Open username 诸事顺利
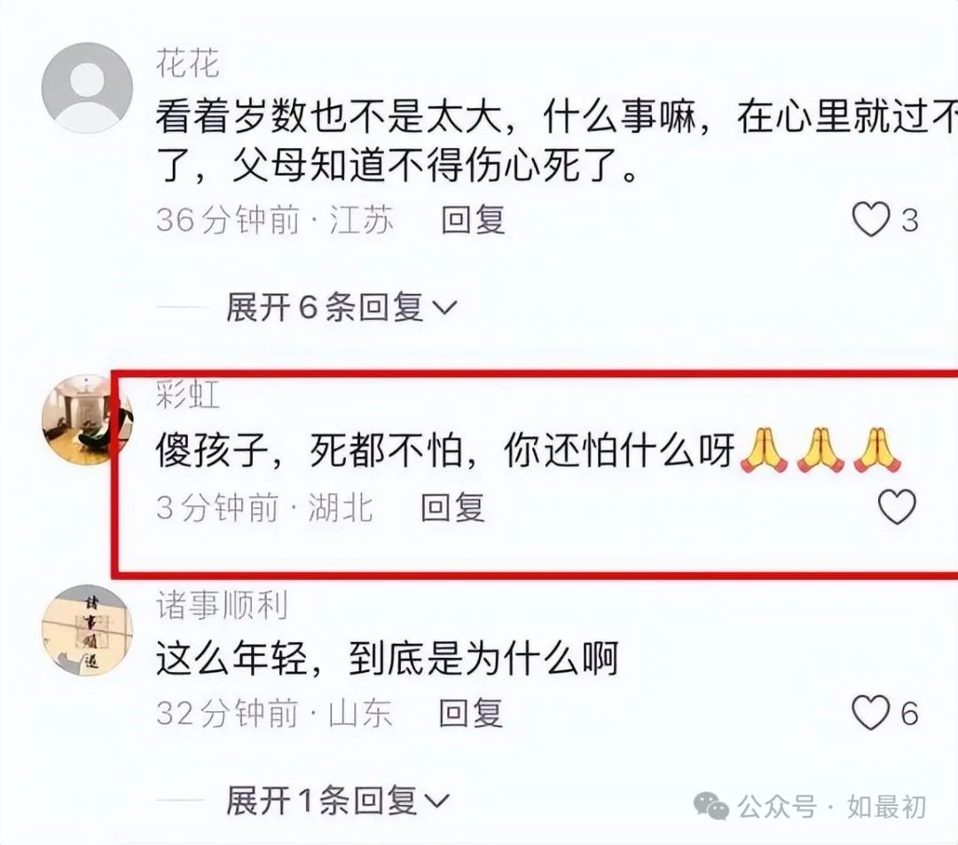The image size is (958, 845). click(x=221, y=605)
